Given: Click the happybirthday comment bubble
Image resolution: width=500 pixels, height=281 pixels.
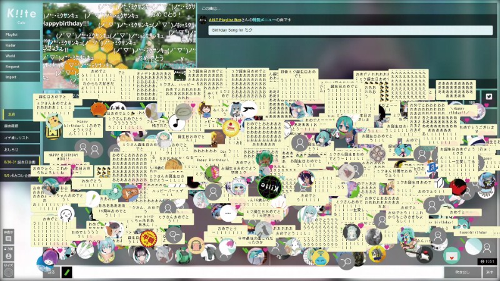Looking at the screenshot, I should (473, 232).
